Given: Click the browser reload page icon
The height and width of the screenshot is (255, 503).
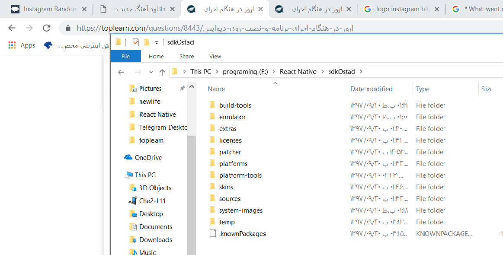Looking at the screenshot, I should tap(47, 28).
